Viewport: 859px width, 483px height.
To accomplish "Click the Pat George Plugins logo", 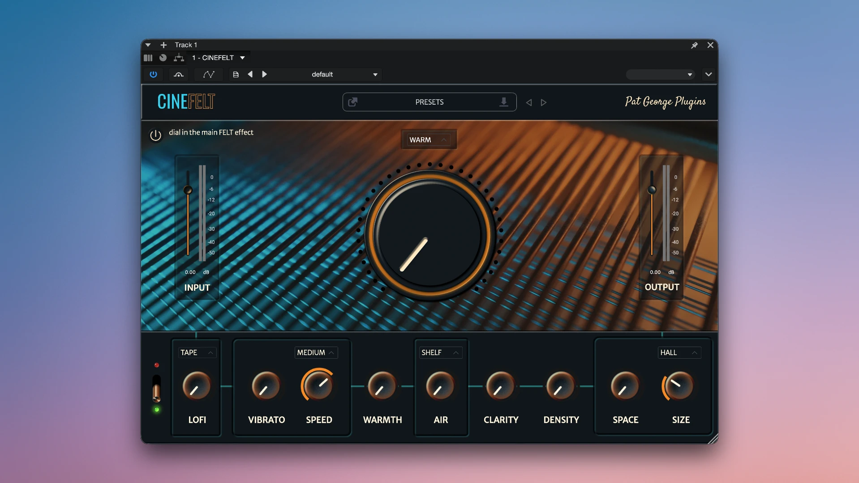I will click(x=666, y=102).
